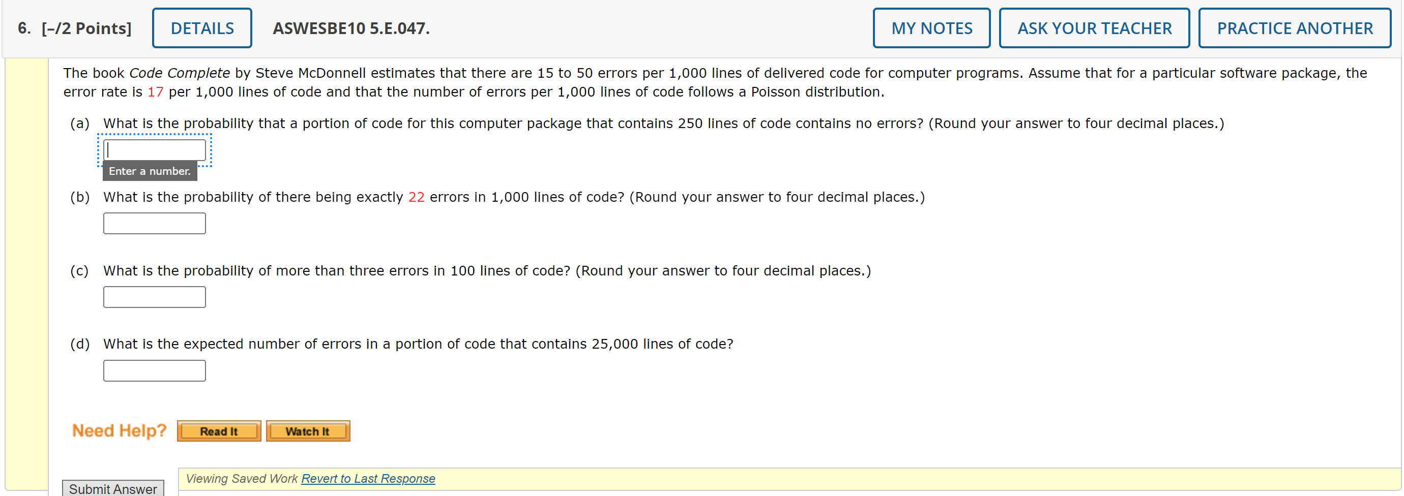Viewport: 1404px width, 496px height.
Task: Click the answer box for part (c)
Action: [154, 296]
